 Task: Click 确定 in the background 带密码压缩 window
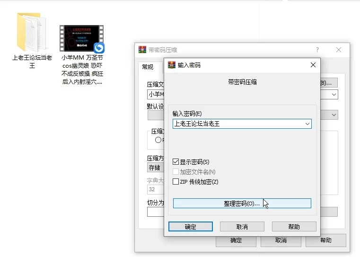click(x=236, y=240)
